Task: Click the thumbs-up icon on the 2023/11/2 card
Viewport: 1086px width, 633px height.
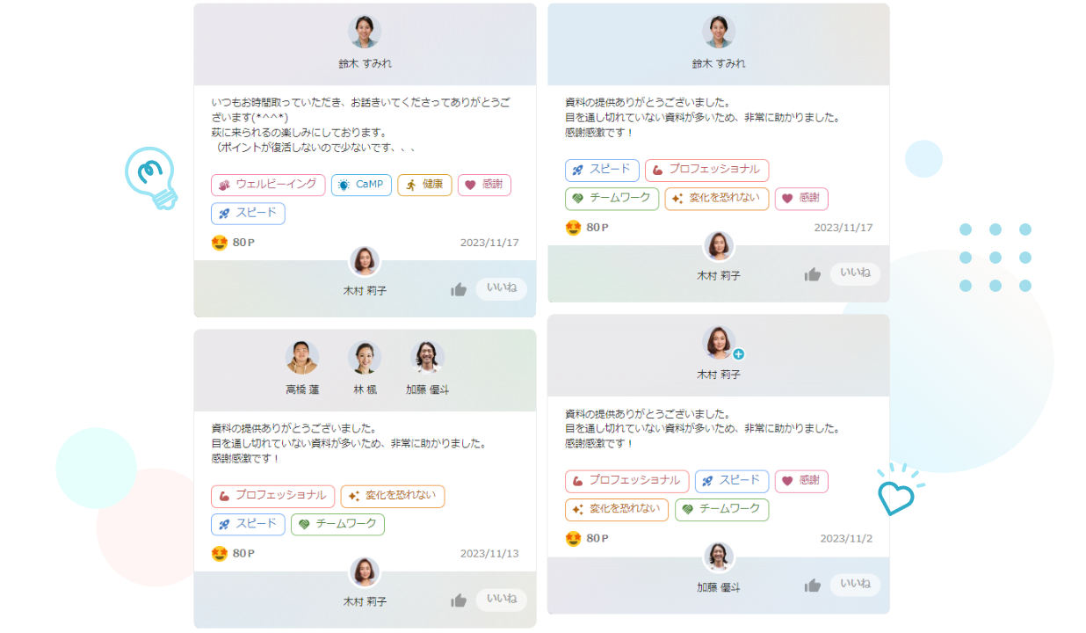Action: point(813,586)
